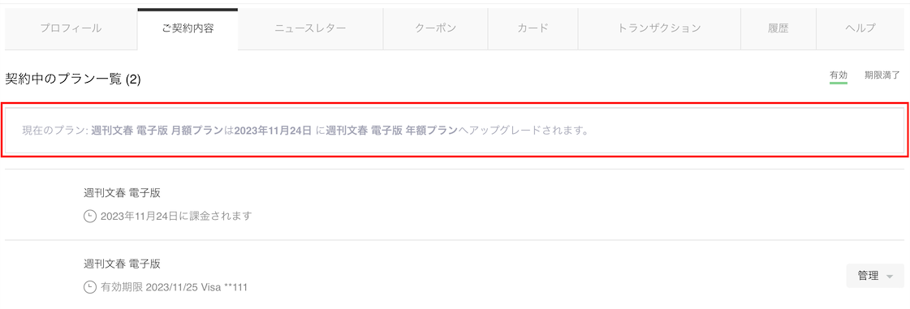Switch to the ニュースレター tab
910x309 pixels.
coord(310,28)
